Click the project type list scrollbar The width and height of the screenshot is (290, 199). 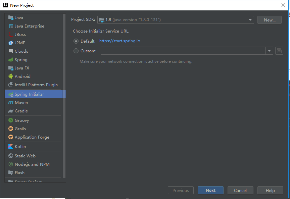point(64,95)
